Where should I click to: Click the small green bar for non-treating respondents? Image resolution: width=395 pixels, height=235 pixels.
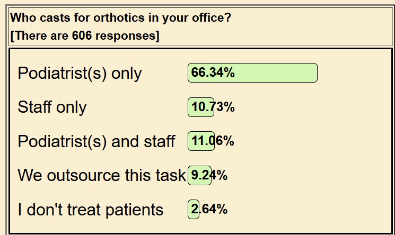pos(194,210)
